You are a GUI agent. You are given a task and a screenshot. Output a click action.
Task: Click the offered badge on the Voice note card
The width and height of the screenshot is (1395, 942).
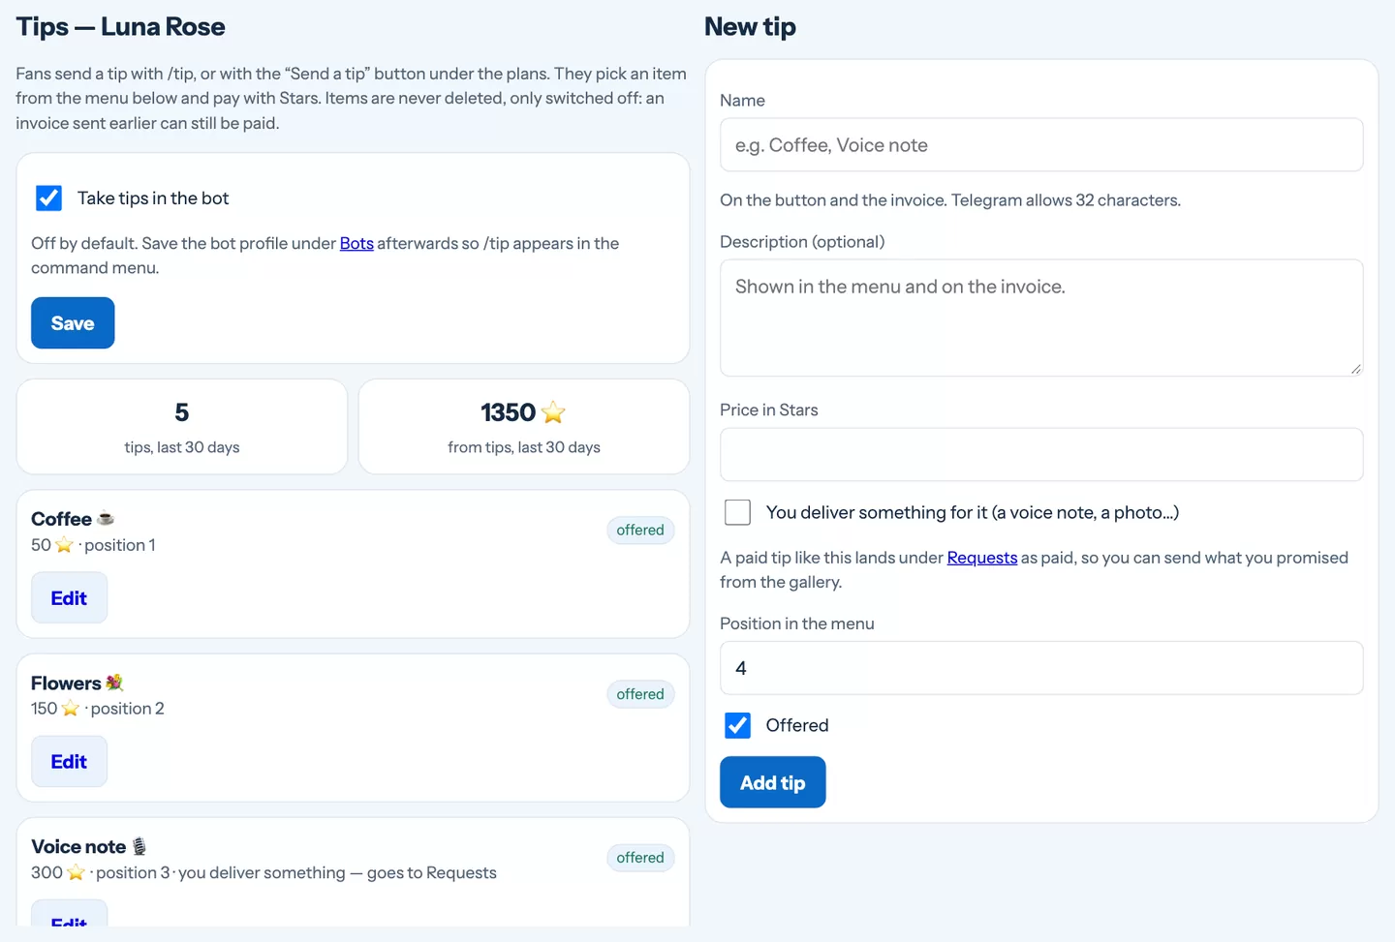(640, 858)
